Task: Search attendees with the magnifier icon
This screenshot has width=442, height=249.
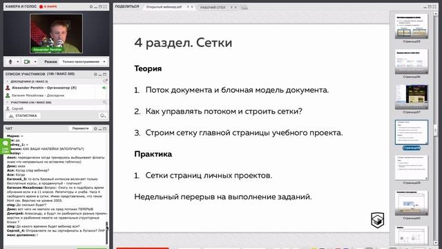Action: pos(104,102)
